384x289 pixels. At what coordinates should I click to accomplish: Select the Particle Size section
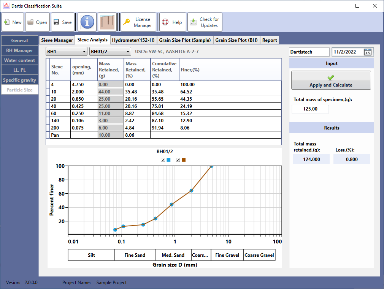pos(20,90)
